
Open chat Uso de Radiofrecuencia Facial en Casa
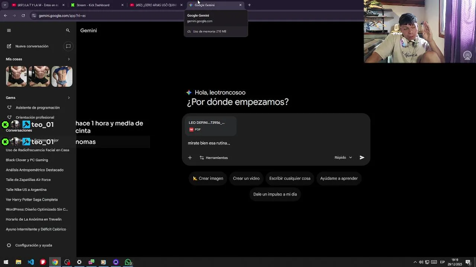pos(38,150)
